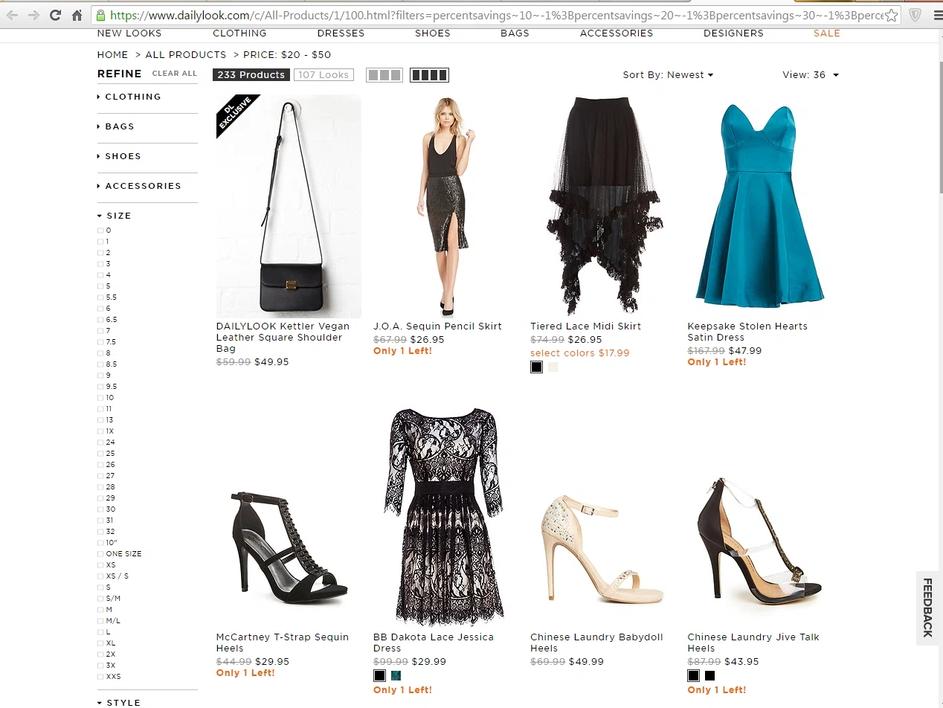The height and width of the screenshot is (708, 943).
Task: Open the Designers menu
Action: click(x=733, y=33)
